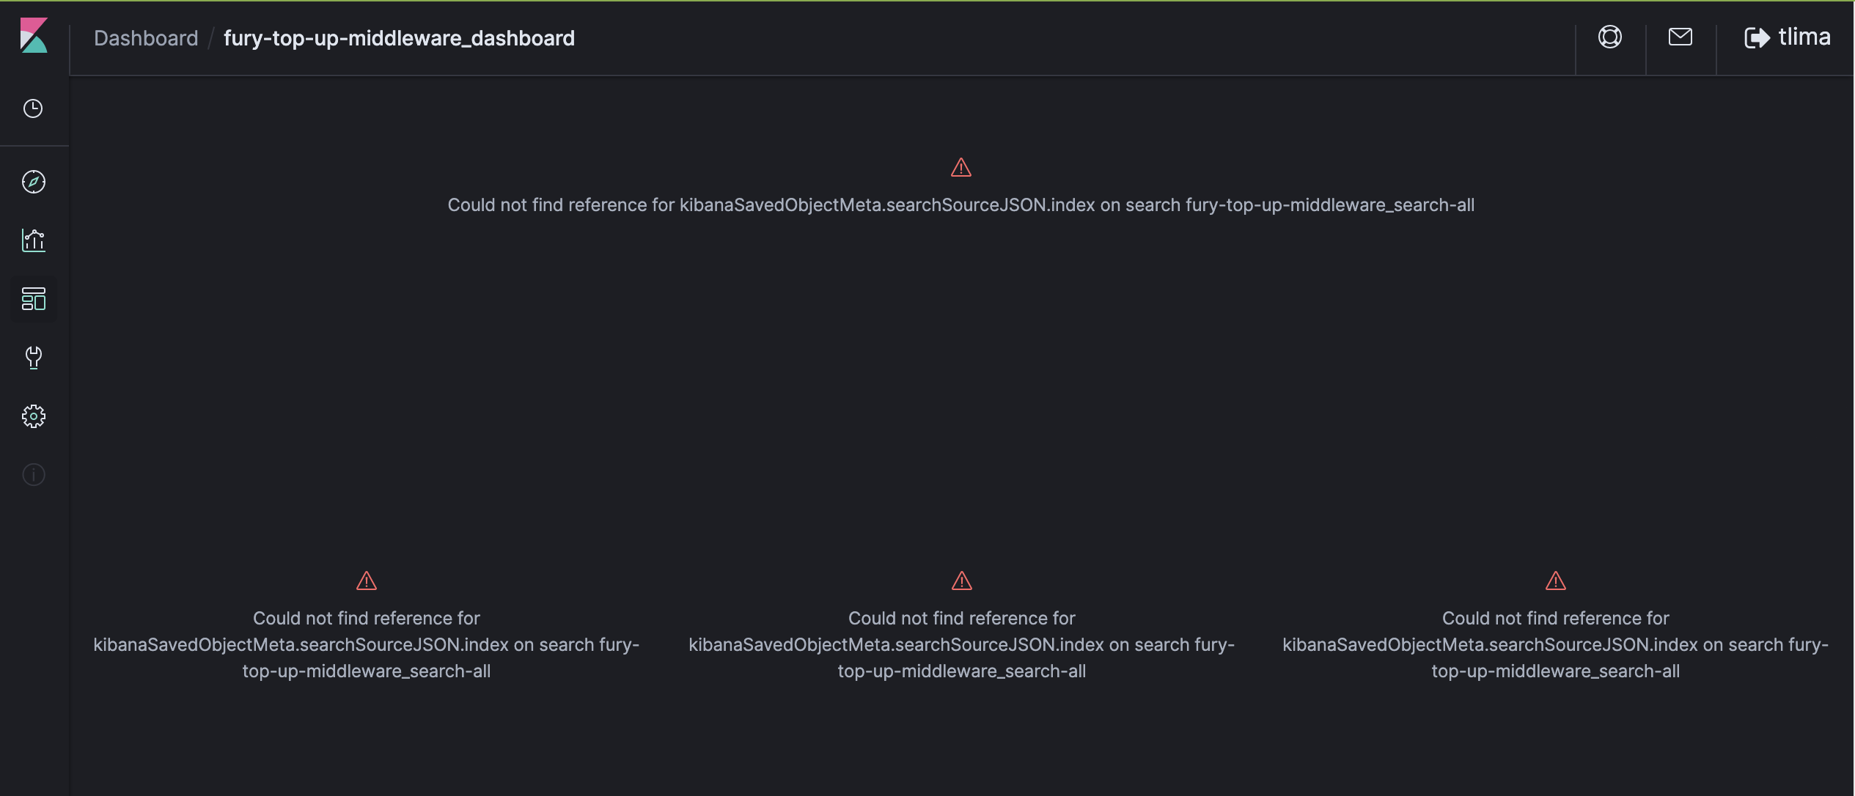The width and height of the screenshot is (1855, 796).
Task: Show recently viewed items via clock icon
Action: 34,108
